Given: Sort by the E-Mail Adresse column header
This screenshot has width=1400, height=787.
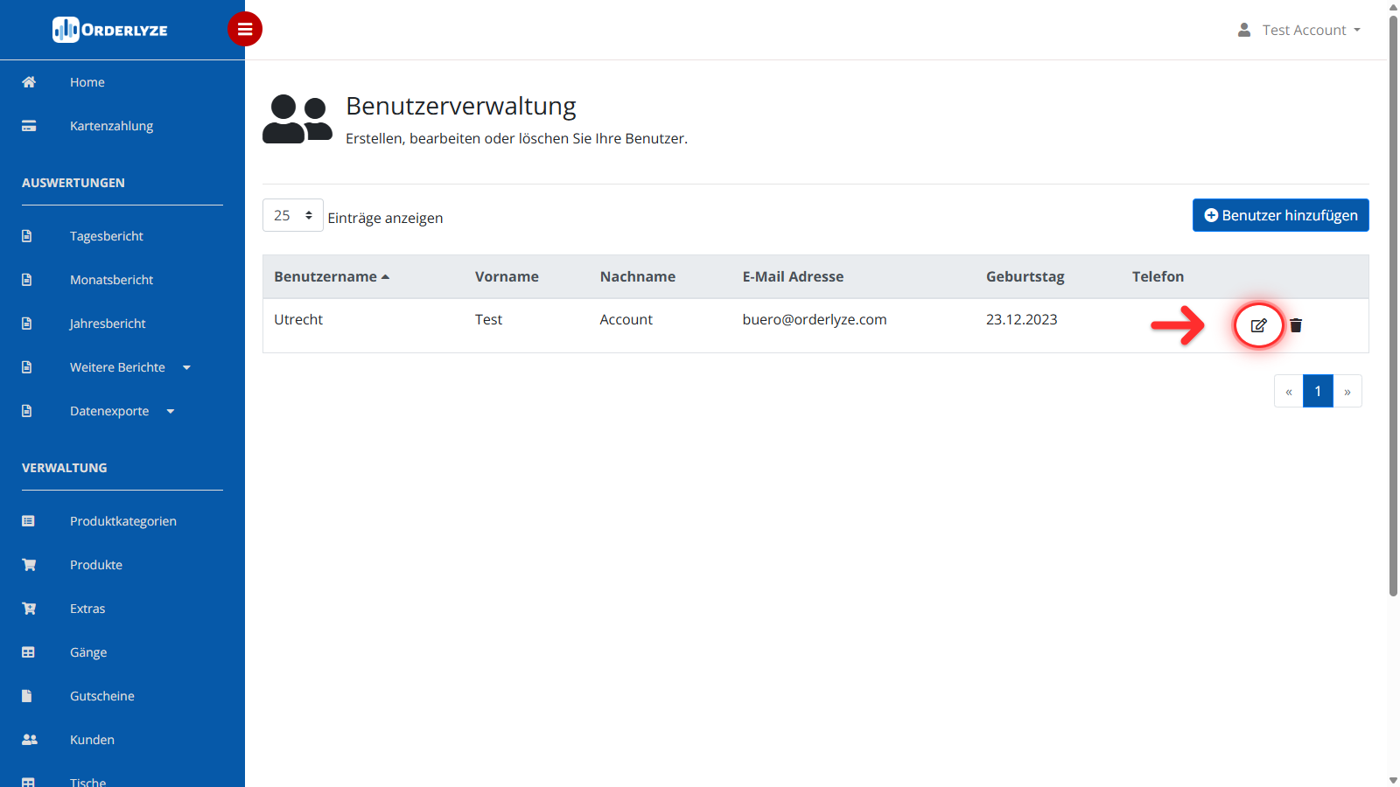Looking at the screenshot, I should coord(794,276).
